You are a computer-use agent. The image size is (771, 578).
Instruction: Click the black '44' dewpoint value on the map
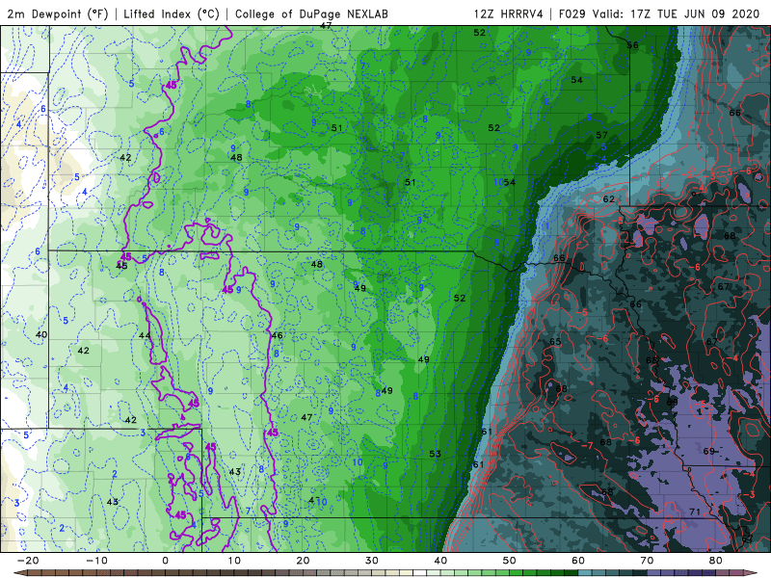click(x=145, y=335)
